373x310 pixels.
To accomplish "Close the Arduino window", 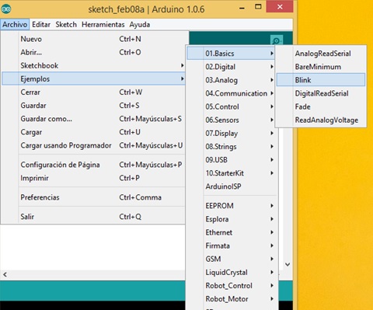I will pyautogui.click(x=280, y=7).
